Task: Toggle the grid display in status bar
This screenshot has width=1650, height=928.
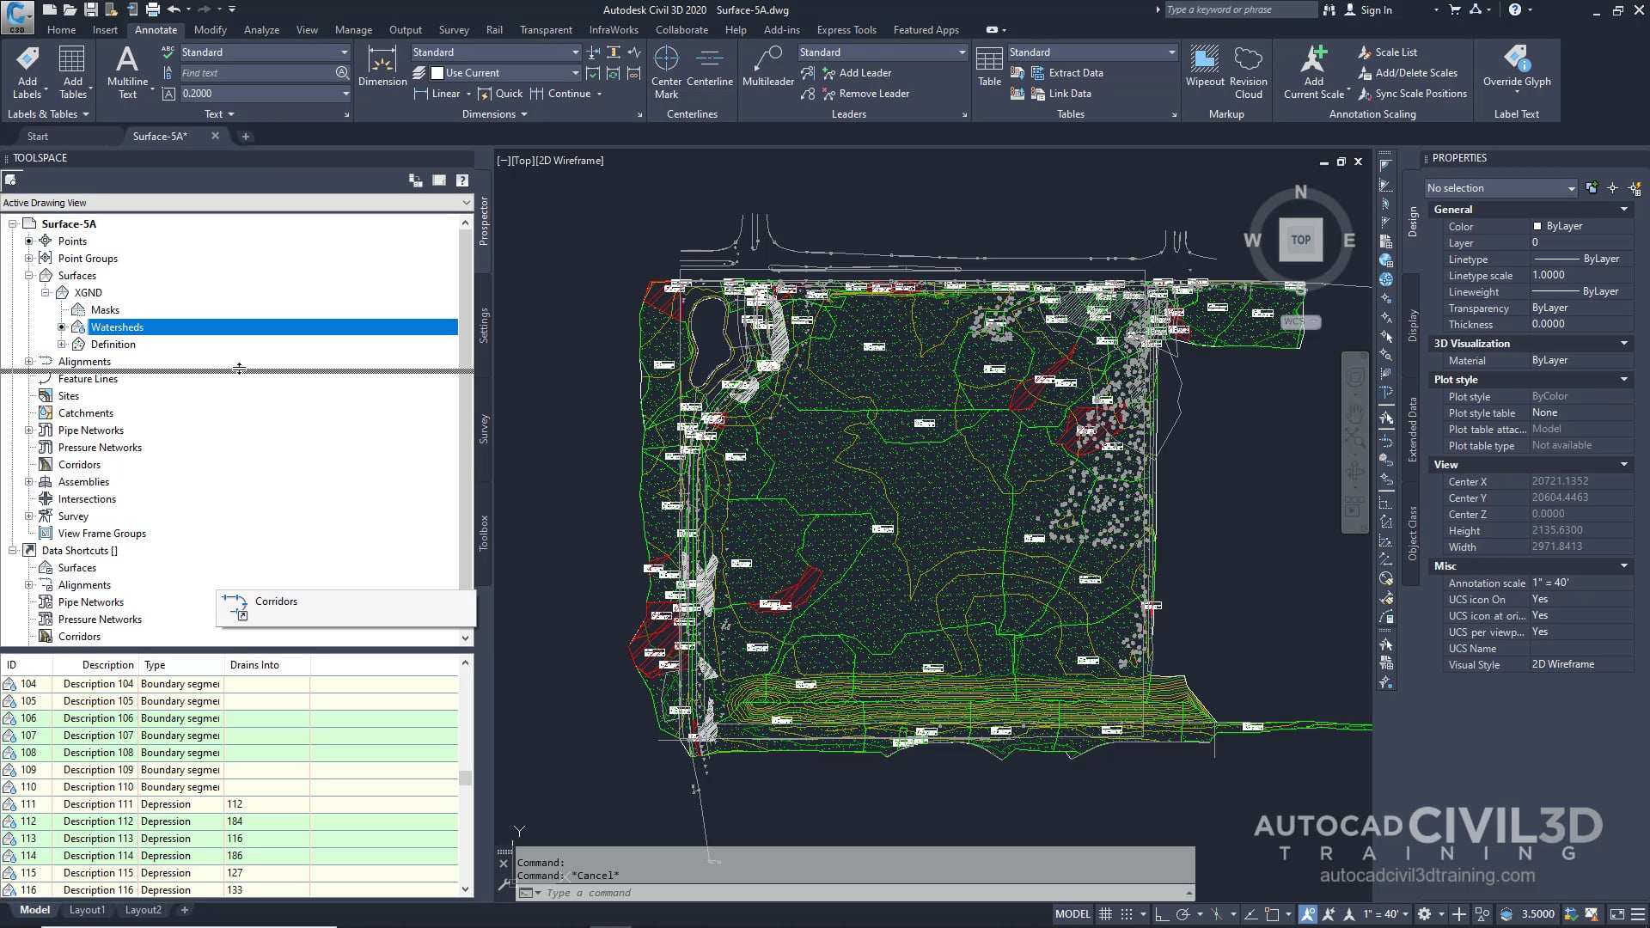Action: point(1106,913)
